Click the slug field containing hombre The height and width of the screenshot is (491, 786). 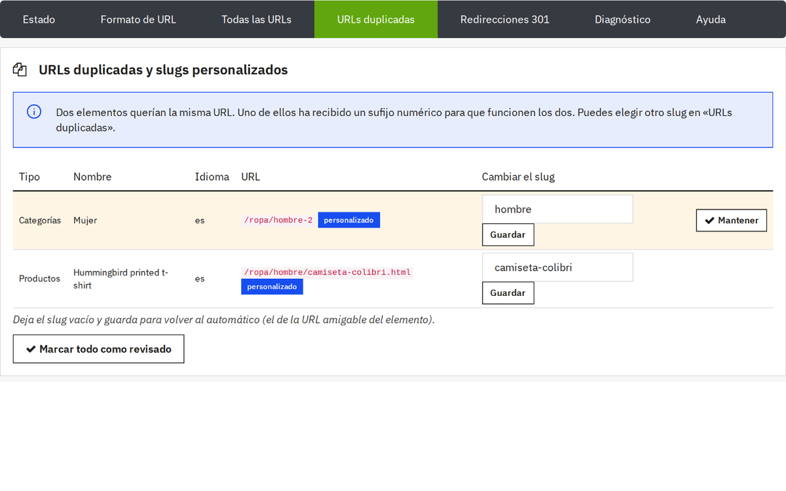557,209
